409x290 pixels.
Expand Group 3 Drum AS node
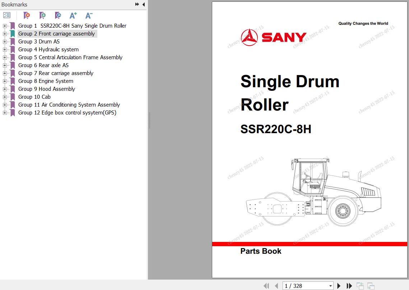(5, 42)
